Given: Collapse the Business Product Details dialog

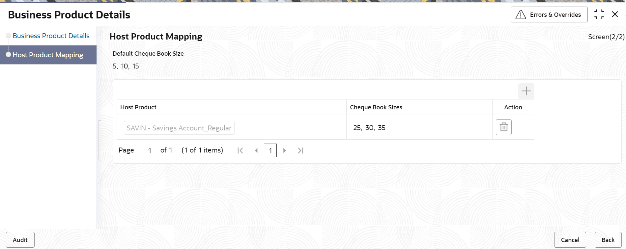Looking at the screenshot, I should 599,14.
